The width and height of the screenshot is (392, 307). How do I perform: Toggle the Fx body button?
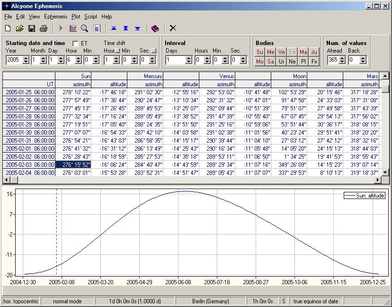click(x=314, y=62)
